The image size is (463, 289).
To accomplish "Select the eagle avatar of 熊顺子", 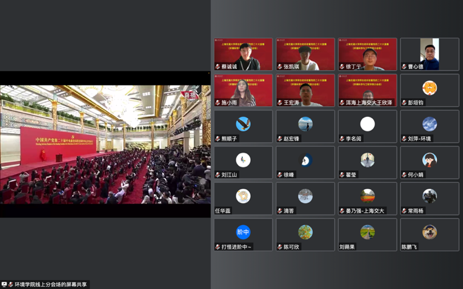I will (x=243, y=124).
